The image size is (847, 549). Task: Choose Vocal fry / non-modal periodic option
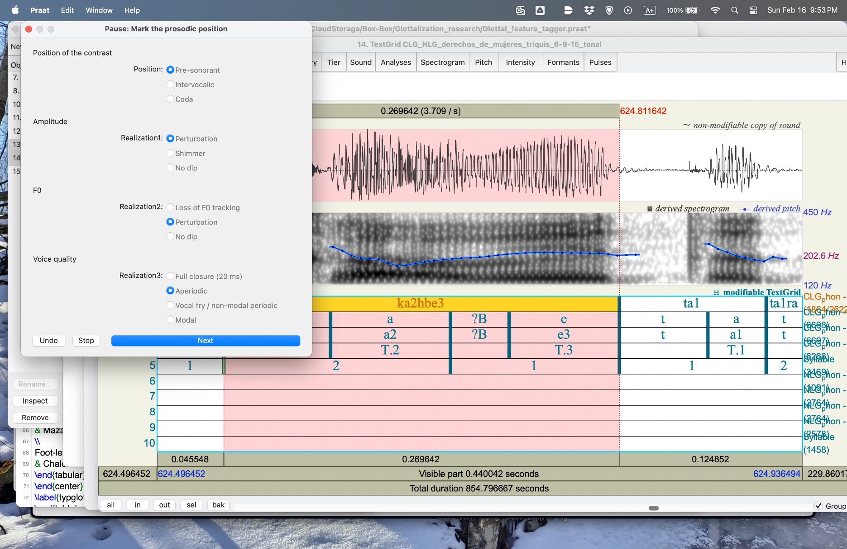click(170, 305)
